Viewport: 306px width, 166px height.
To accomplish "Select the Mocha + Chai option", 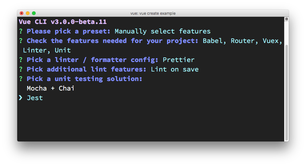I will [50, 88].
